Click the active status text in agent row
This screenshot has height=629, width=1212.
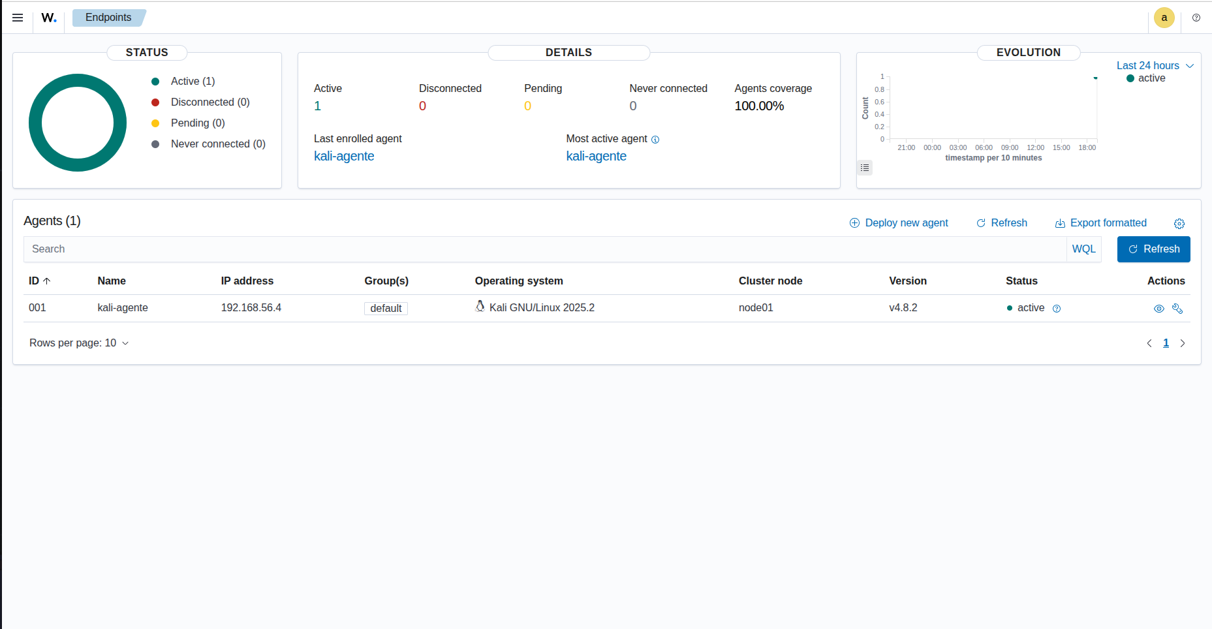click(1031, 308)
